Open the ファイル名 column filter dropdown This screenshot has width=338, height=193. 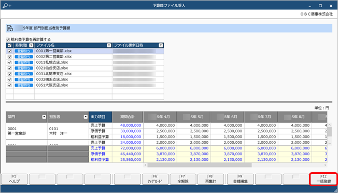(x=109, y=45)
